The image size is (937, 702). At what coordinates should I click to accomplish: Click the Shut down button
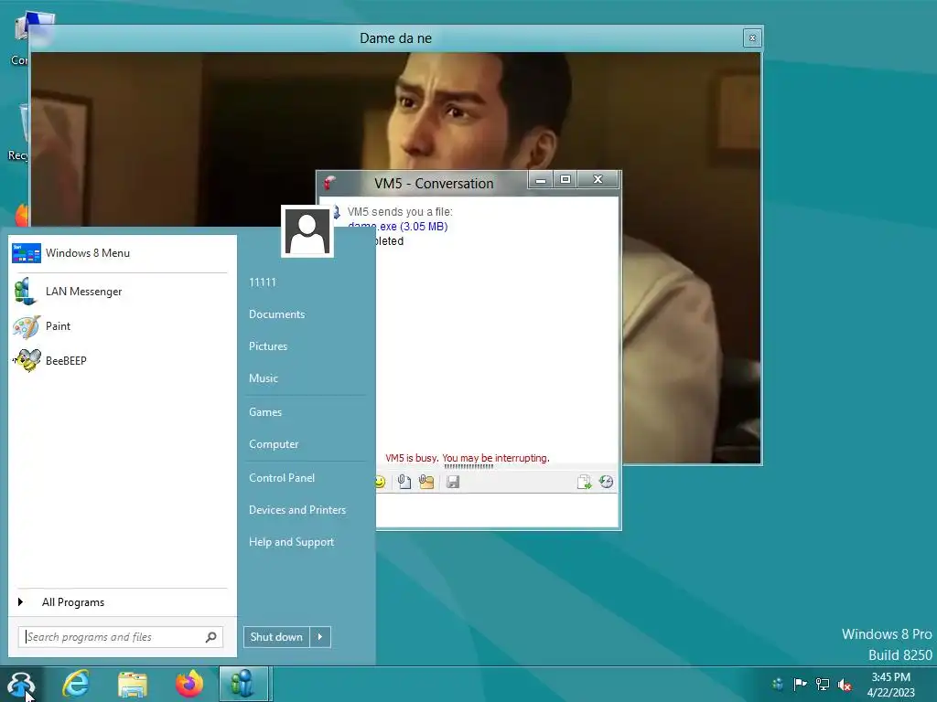(x=276, y=637)
